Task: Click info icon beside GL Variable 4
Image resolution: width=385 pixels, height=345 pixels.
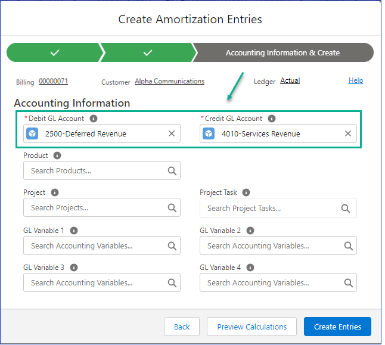Action: click(x=250, y=268)
